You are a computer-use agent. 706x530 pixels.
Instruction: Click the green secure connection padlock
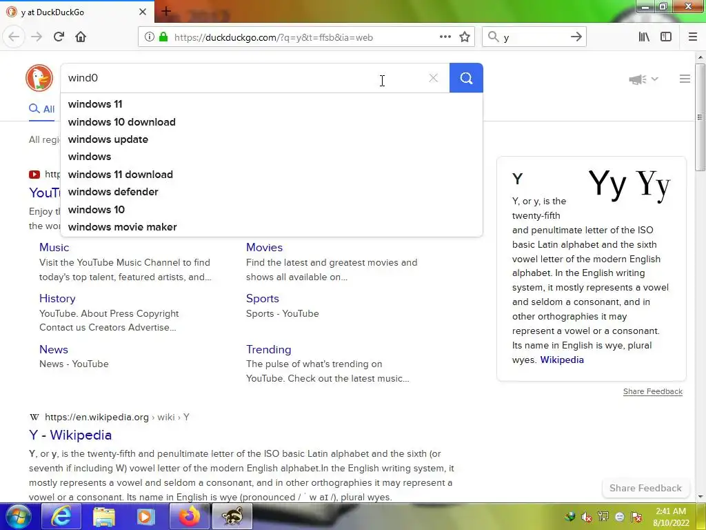pyautogui.click(x=163, y=37)
